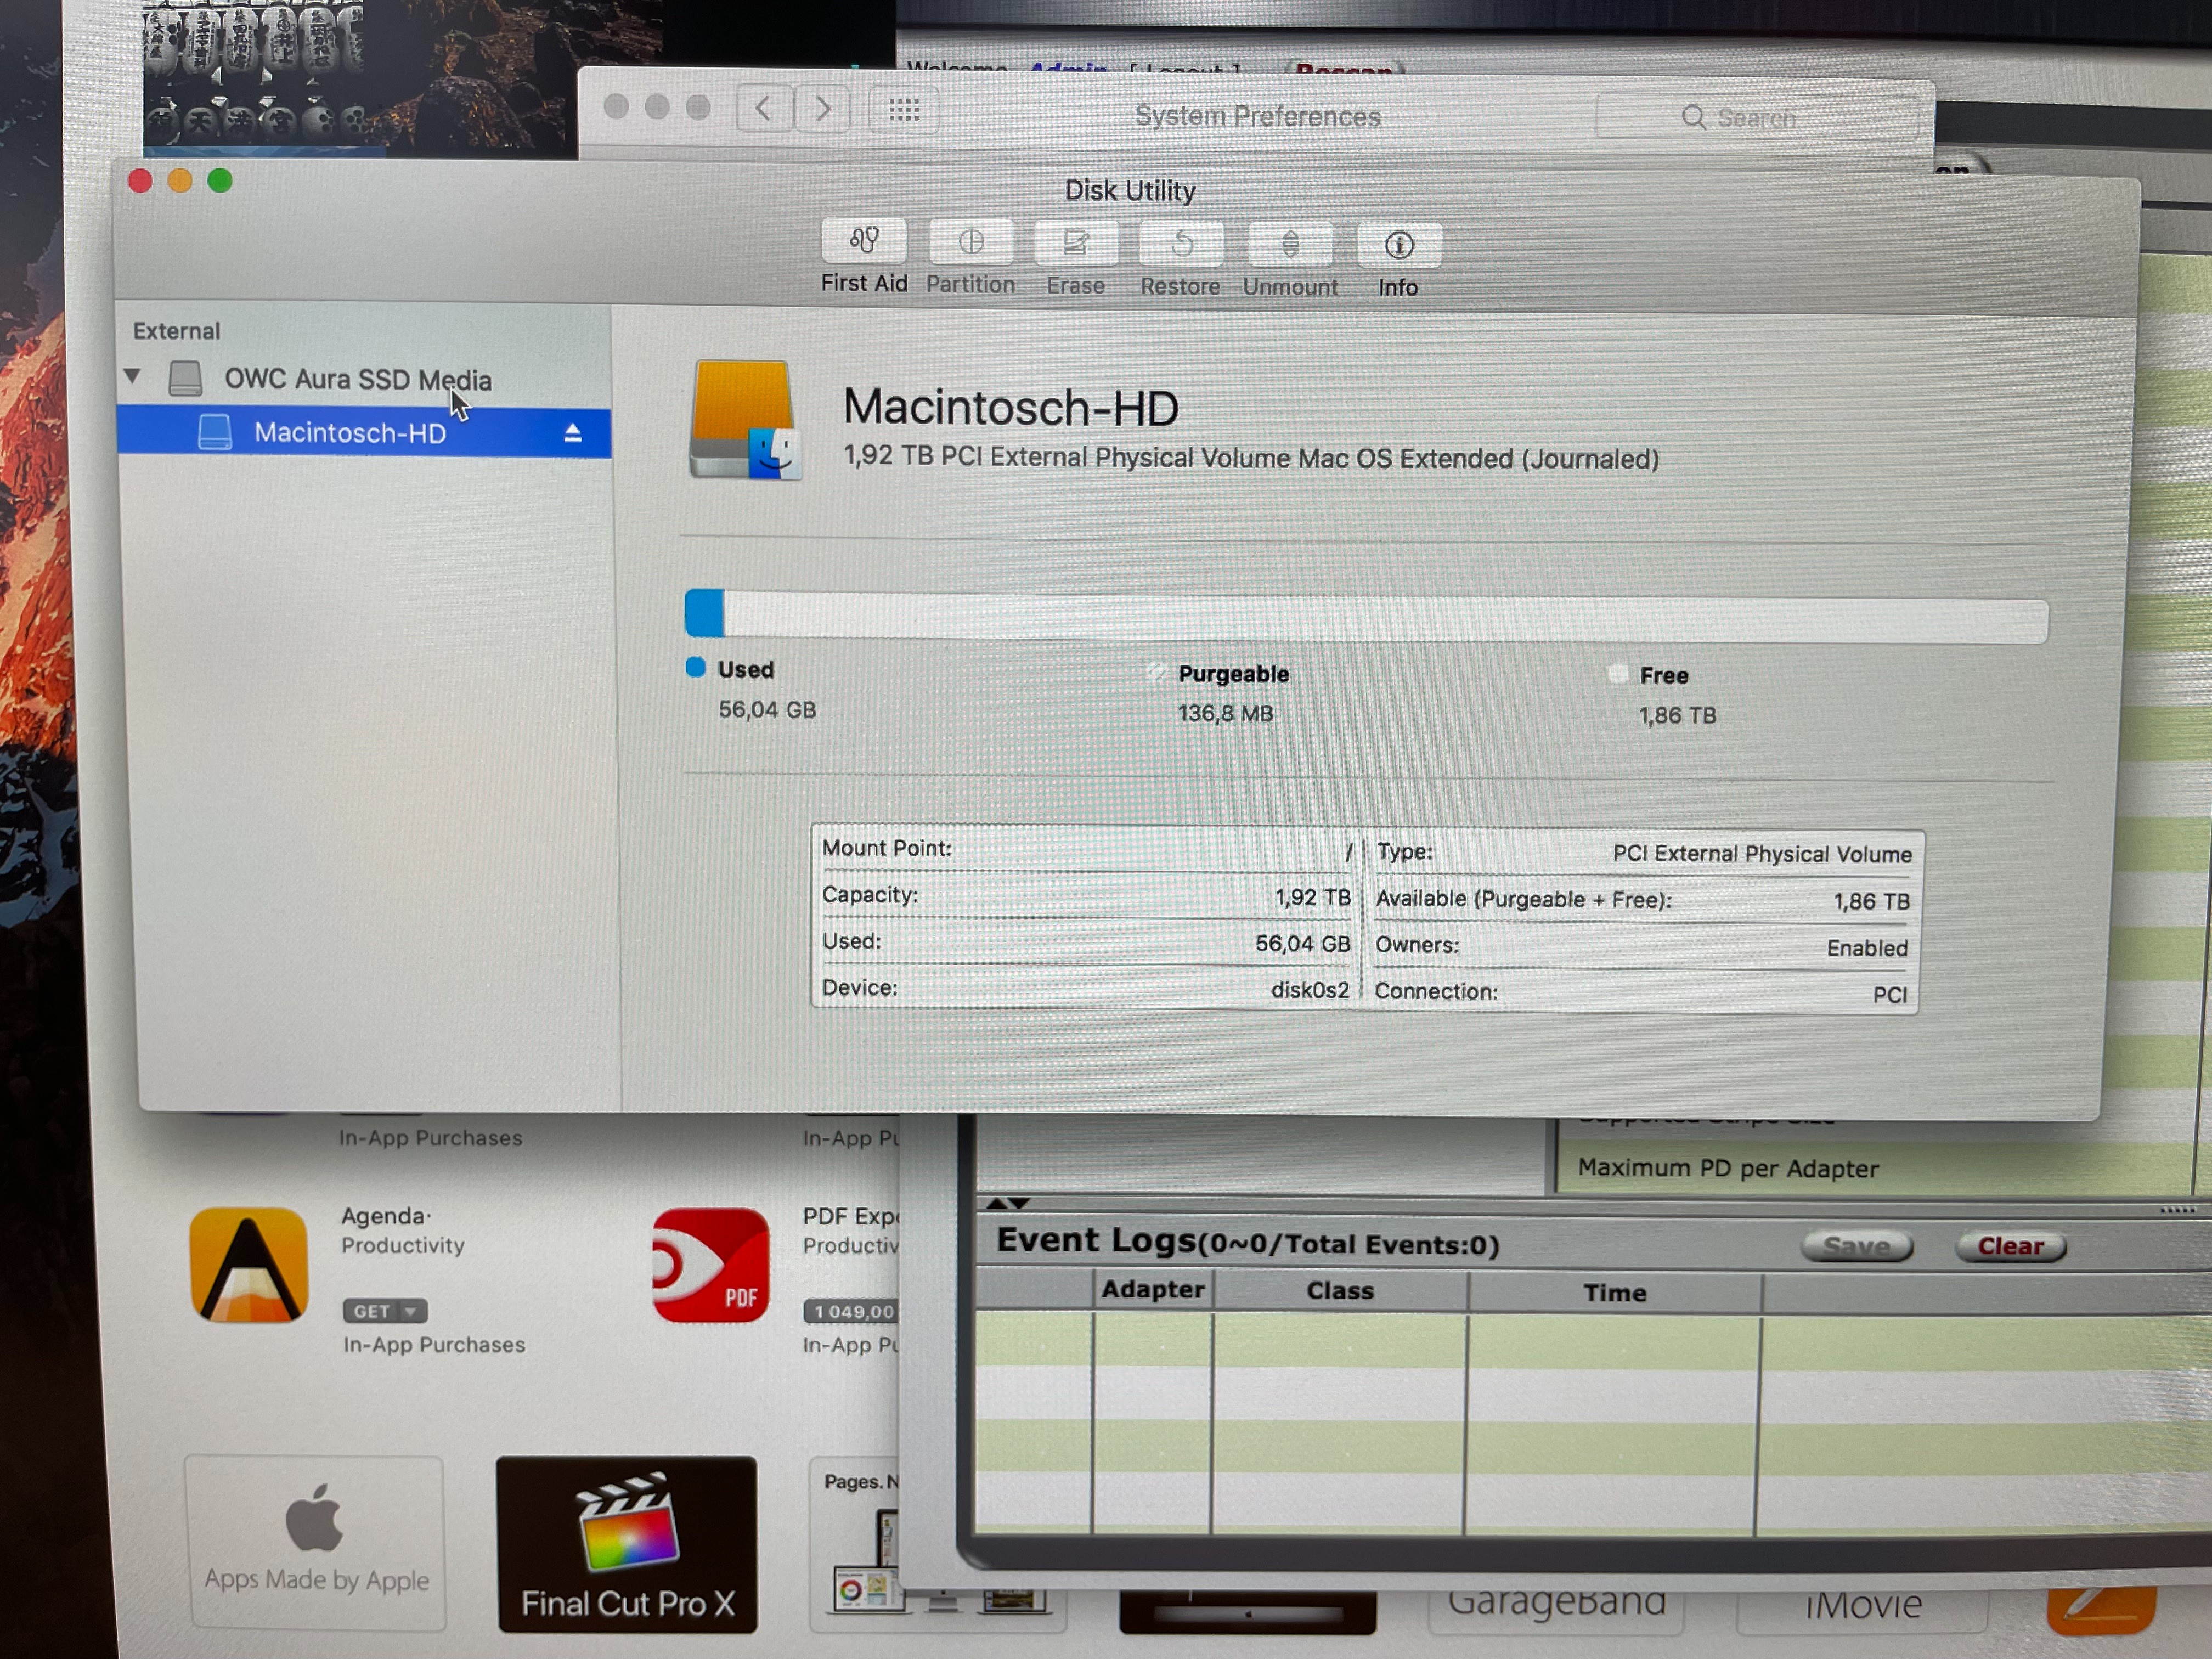
Task: Click the Erase toolbar icon
Action: coord(1075,244)
